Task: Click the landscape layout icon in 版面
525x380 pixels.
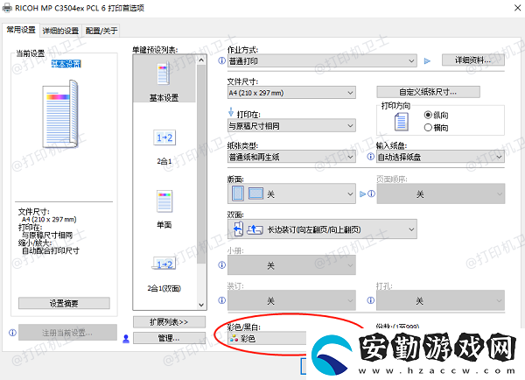Action: coord(255,194)
